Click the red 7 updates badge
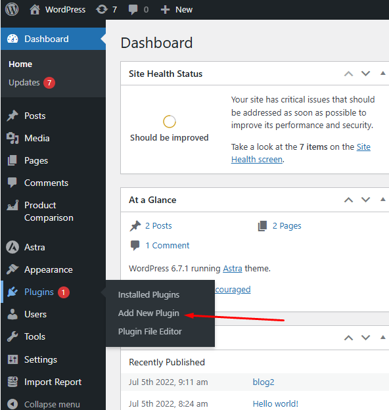 tap(49, 83)
